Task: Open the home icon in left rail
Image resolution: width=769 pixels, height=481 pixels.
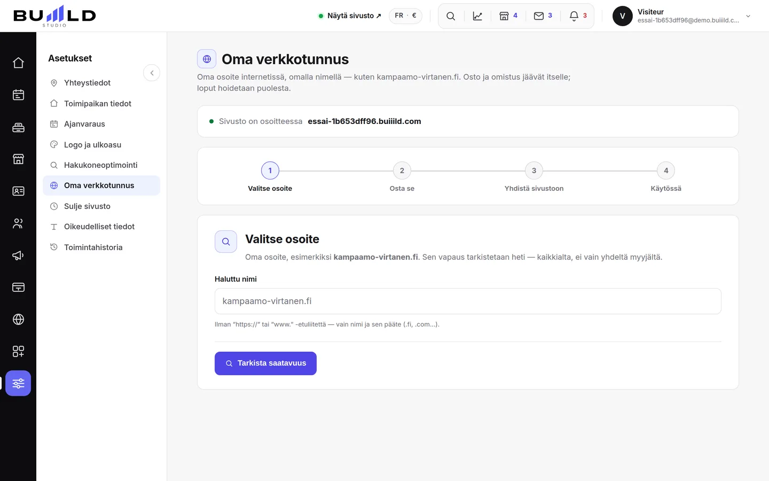Action: [18, 63]
